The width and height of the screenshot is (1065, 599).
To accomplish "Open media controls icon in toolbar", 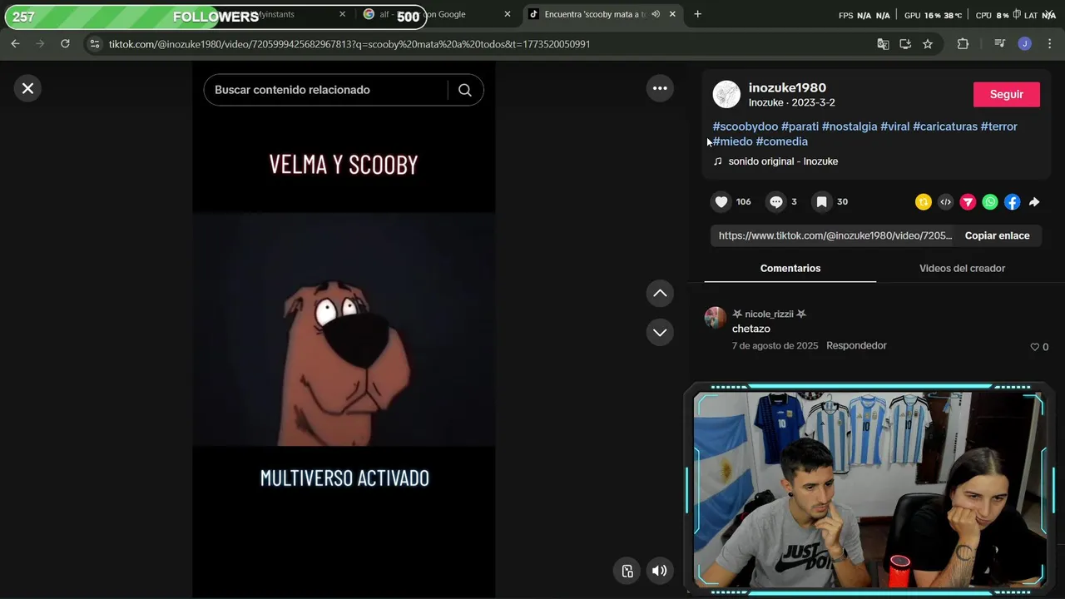I will pos(1000,44).
